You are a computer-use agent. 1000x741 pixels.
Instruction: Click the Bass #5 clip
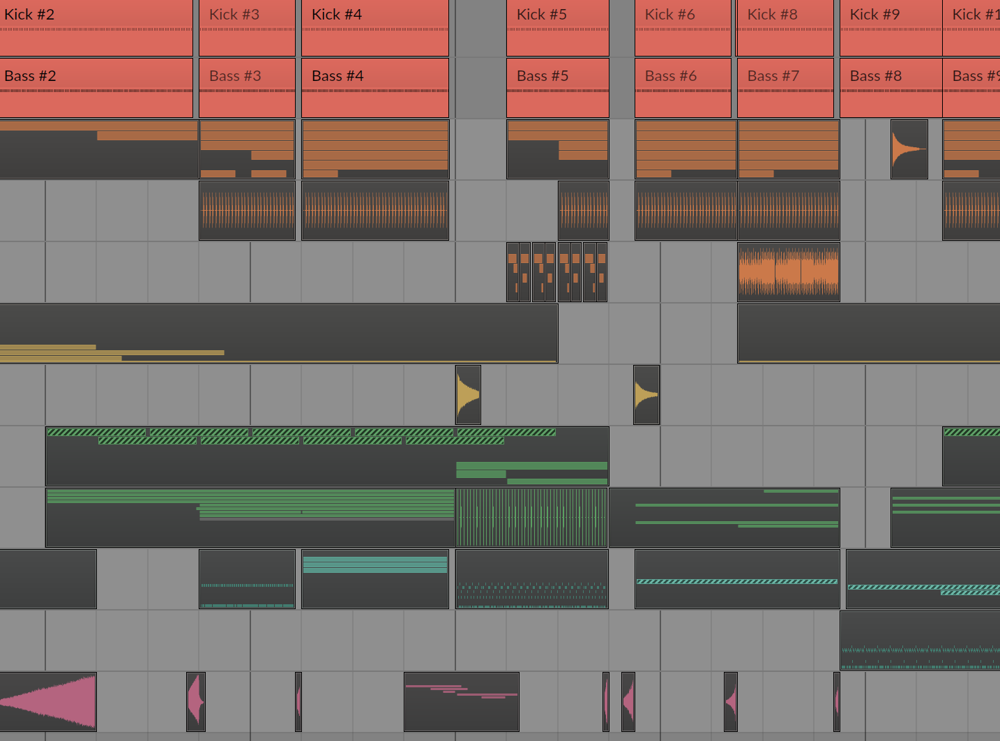click(558, 89)
